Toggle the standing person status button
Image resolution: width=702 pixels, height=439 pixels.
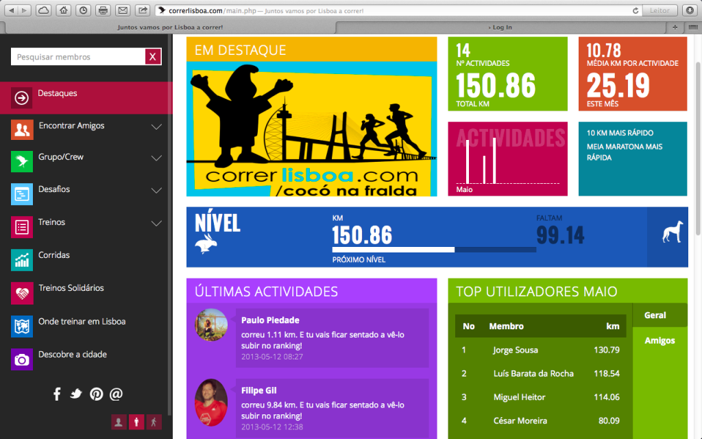[x=136, y=422]
